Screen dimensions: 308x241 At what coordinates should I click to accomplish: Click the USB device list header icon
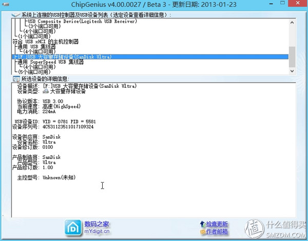coord(16,15)
